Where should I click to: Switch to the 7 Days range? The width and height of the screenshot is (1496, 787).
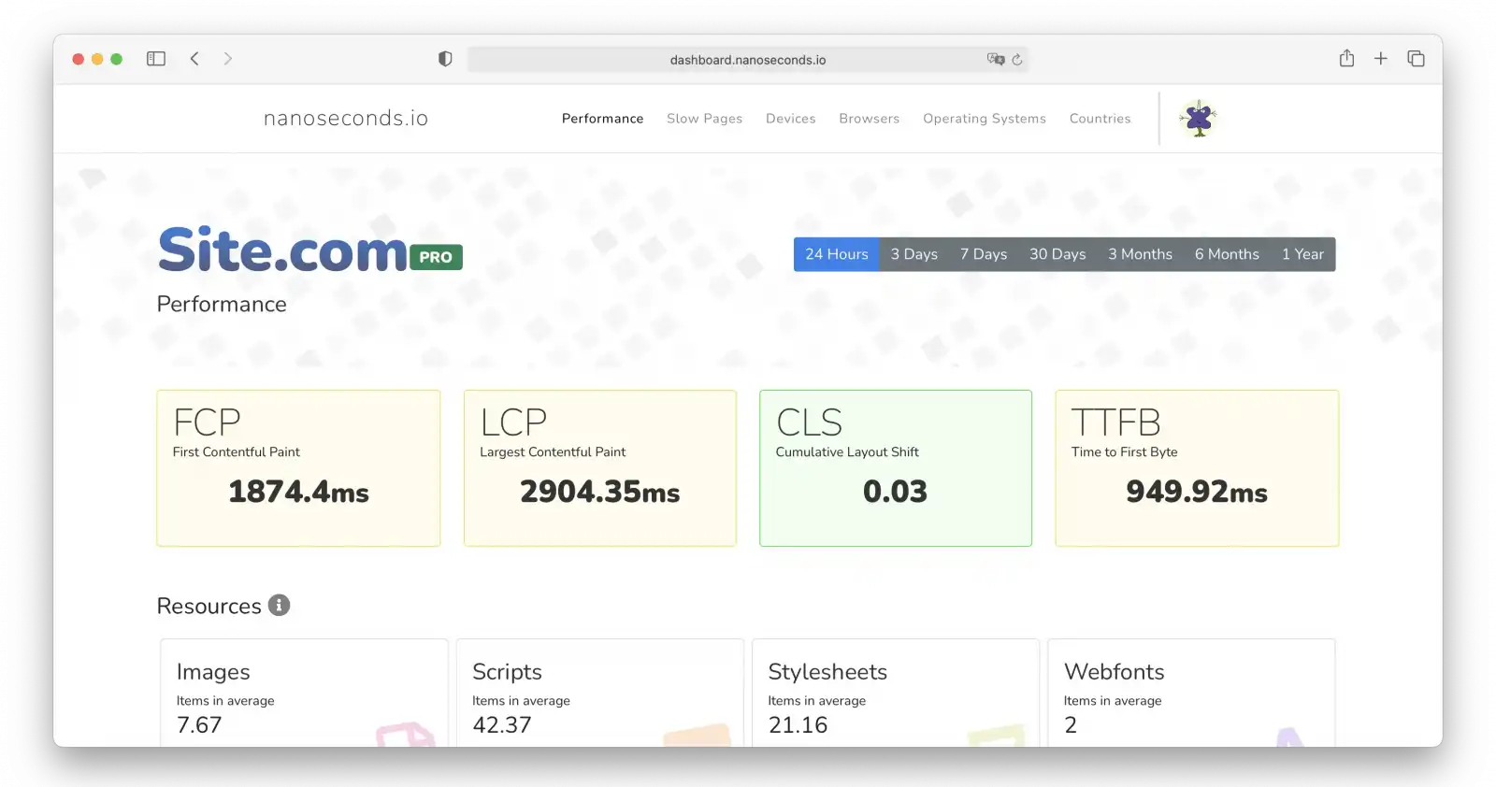[984, 254]
